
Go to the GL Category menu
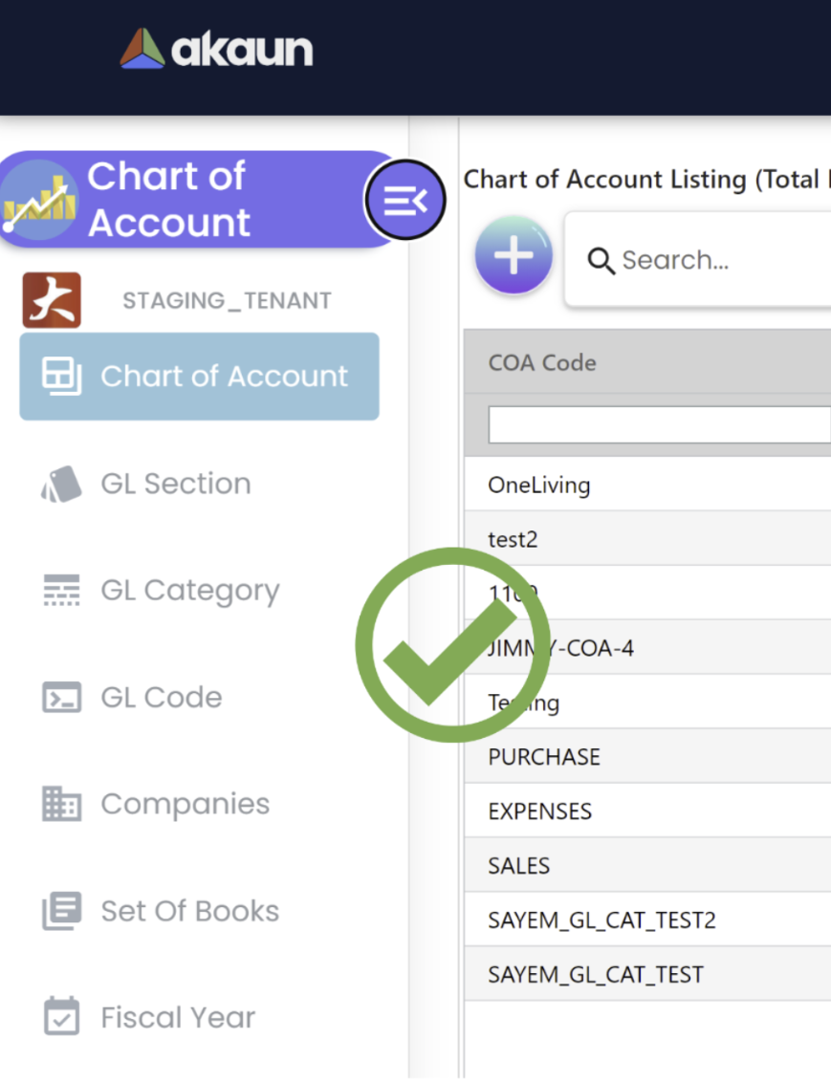pos(190,591)
